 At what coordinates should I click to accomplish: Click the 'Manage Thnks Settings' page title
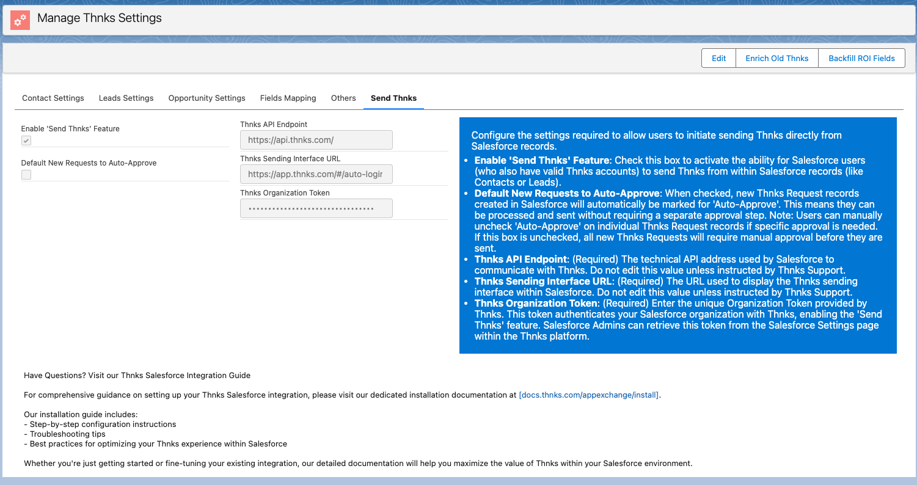(x=100, y=18)
